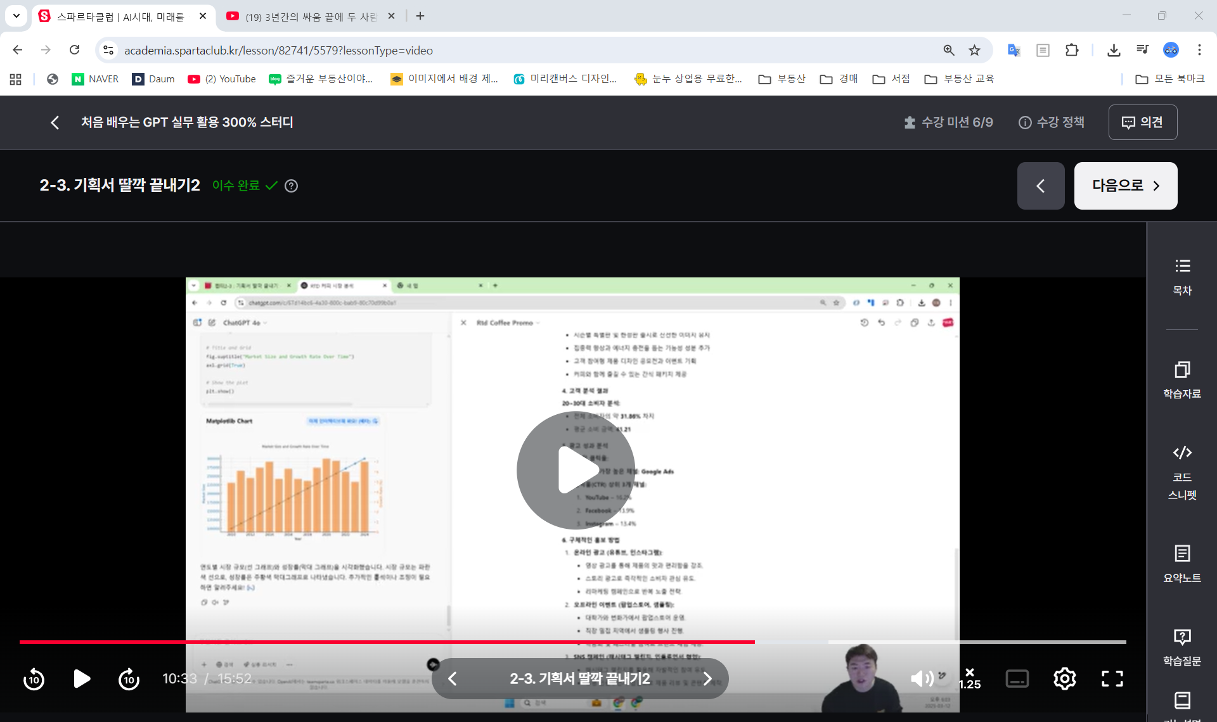Open the video player settings gear

1065,679
